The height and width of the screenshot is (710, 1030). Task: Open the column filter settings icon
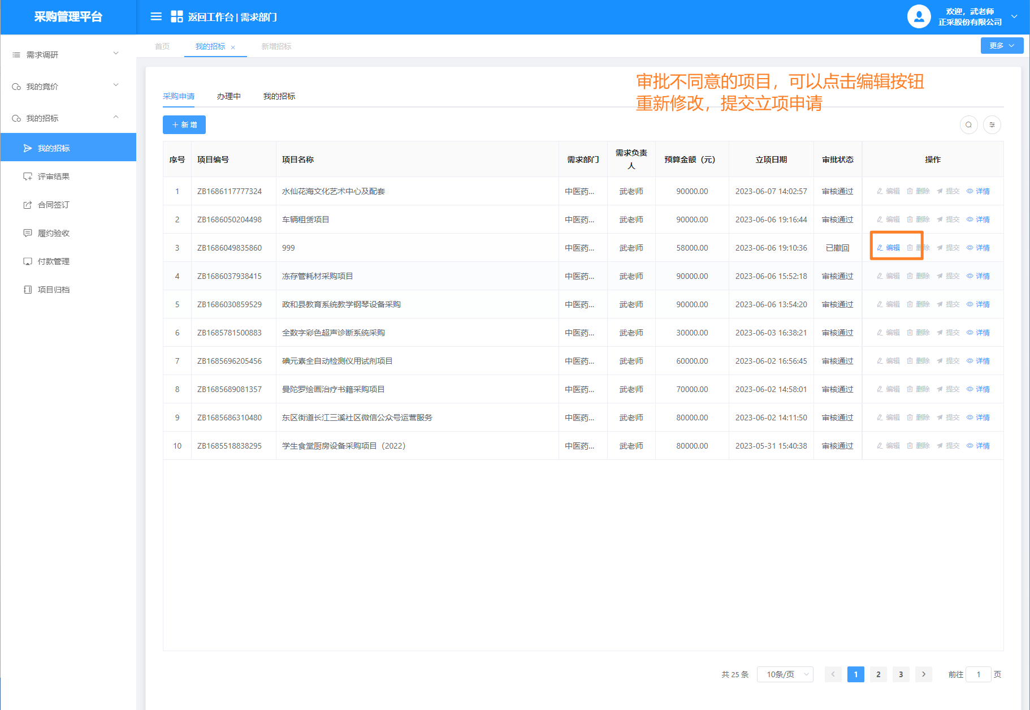pyautogui.click(x=992, y=124)
